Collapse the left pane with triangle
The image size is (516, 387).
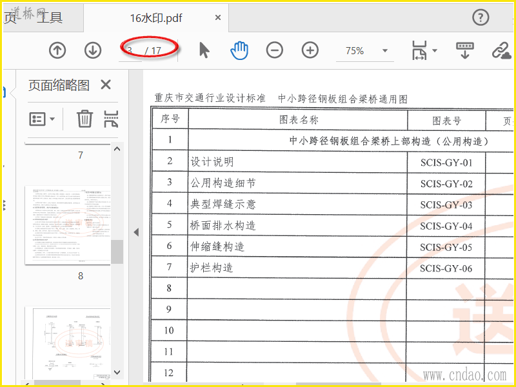136,232
